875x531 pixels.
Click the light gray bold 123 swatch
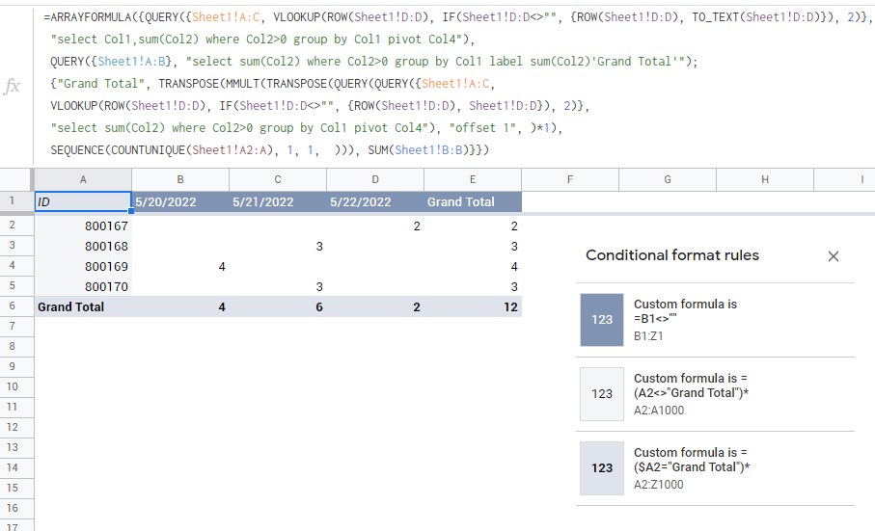pos(602,468)
